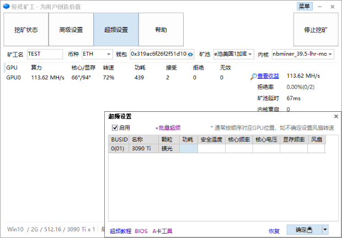
Task: Click the 风扇 cell for 3090 Ti
Action: pos(316,149)
